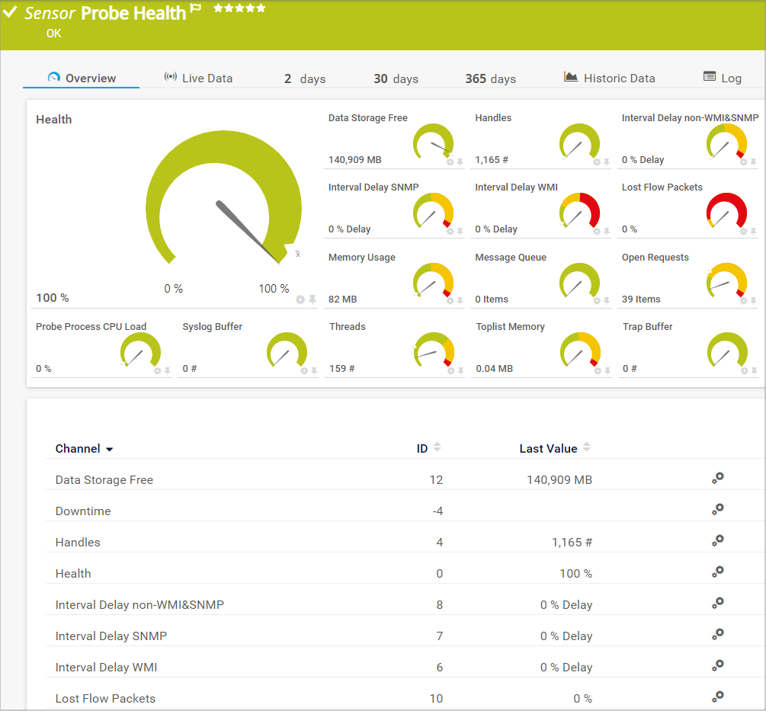The height and width of the screenshot is (711, 766).
Task: Click the flag icon beside Probe Health title
Action: [196, 9]
